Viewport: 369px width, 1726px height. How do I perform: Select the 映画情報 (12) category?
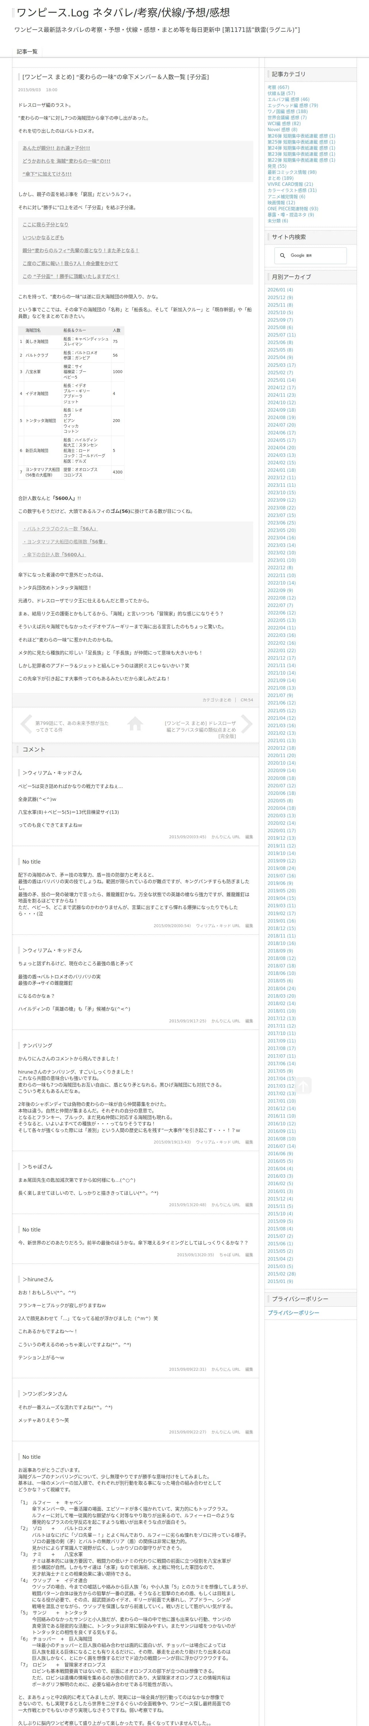click(281, 202)
